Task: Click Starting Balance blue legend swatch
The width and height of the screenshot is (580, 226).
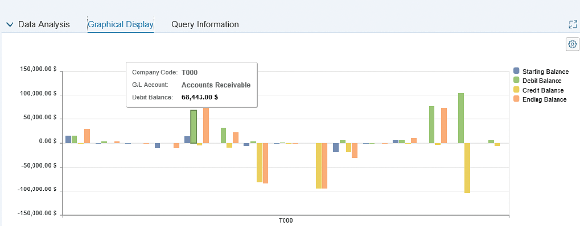Action: [x=516, y=71]
